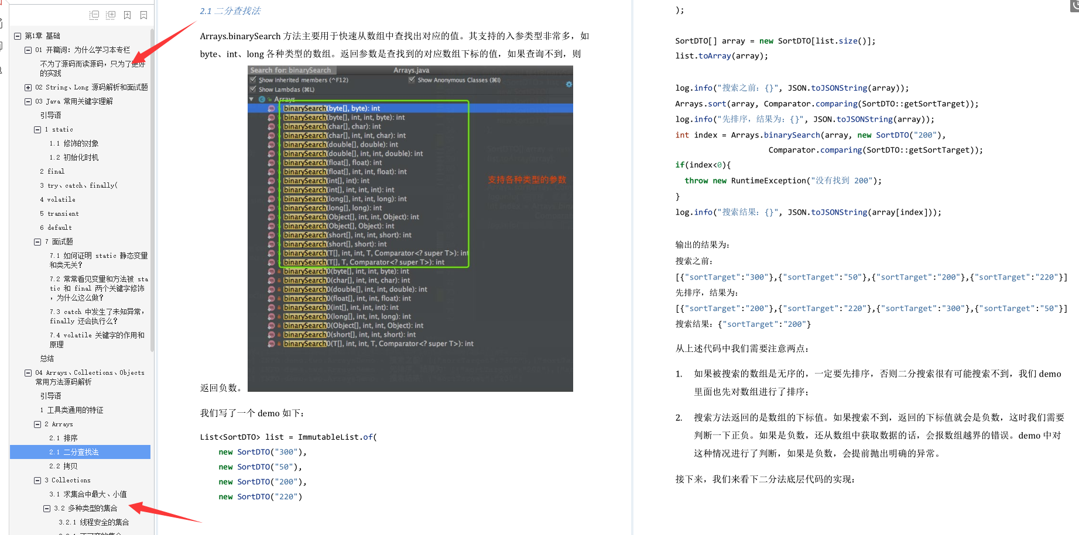Open the 2 final bookmark
This screenshot has width=1079, height=535.
(x=52, y=171)
